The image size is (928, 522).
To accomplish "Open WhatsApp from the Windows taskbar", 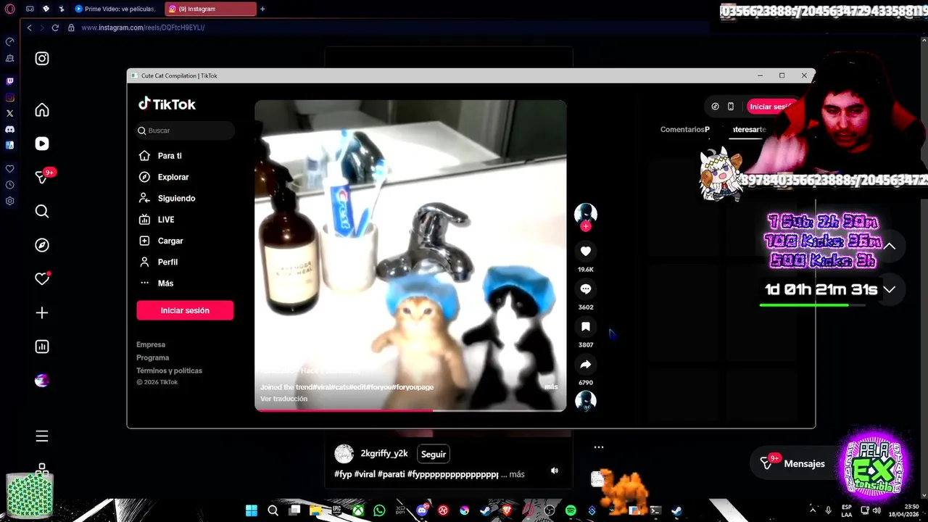I will 379,510.
